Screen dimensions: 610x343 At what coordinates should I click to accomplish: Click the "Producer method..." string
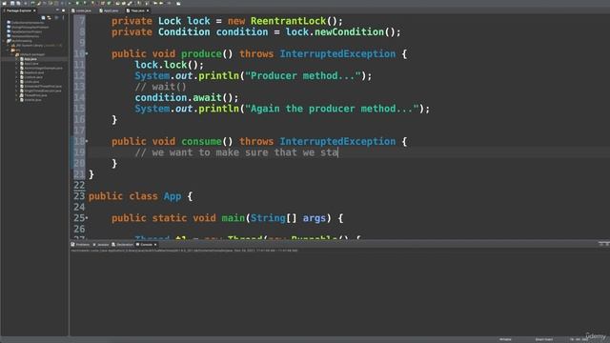(303, 75)
